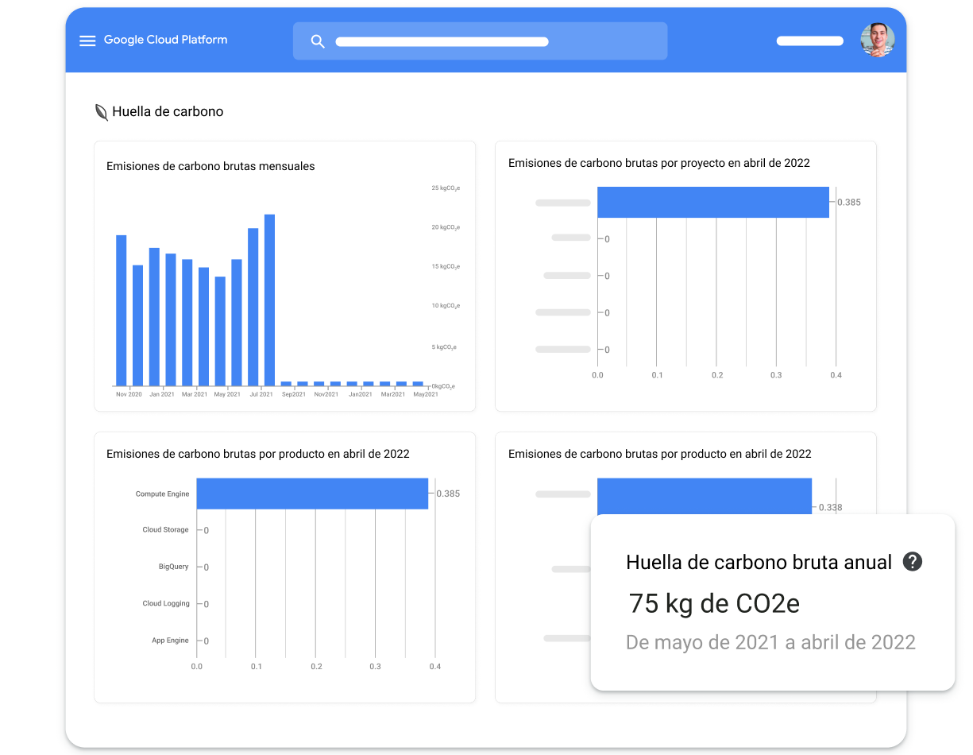The image size is (973, 755).
Task: Click the Compute Engine label
Action: pos(162,494)
